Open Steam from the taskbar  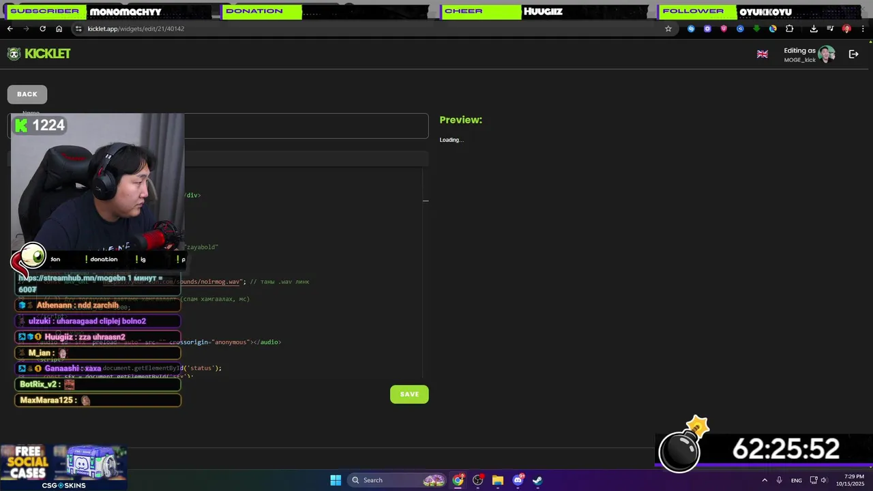pyautogui.click(x=537, y=480)
